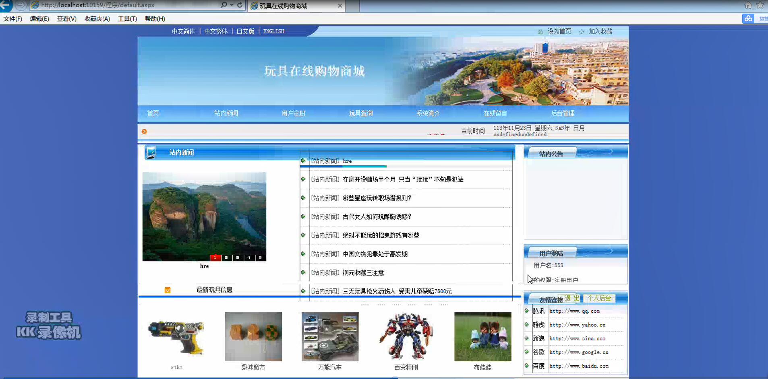Viewport: 768px width, 379px height.
Task: Click the blue cloud extension icon
Action: [748, 19]
